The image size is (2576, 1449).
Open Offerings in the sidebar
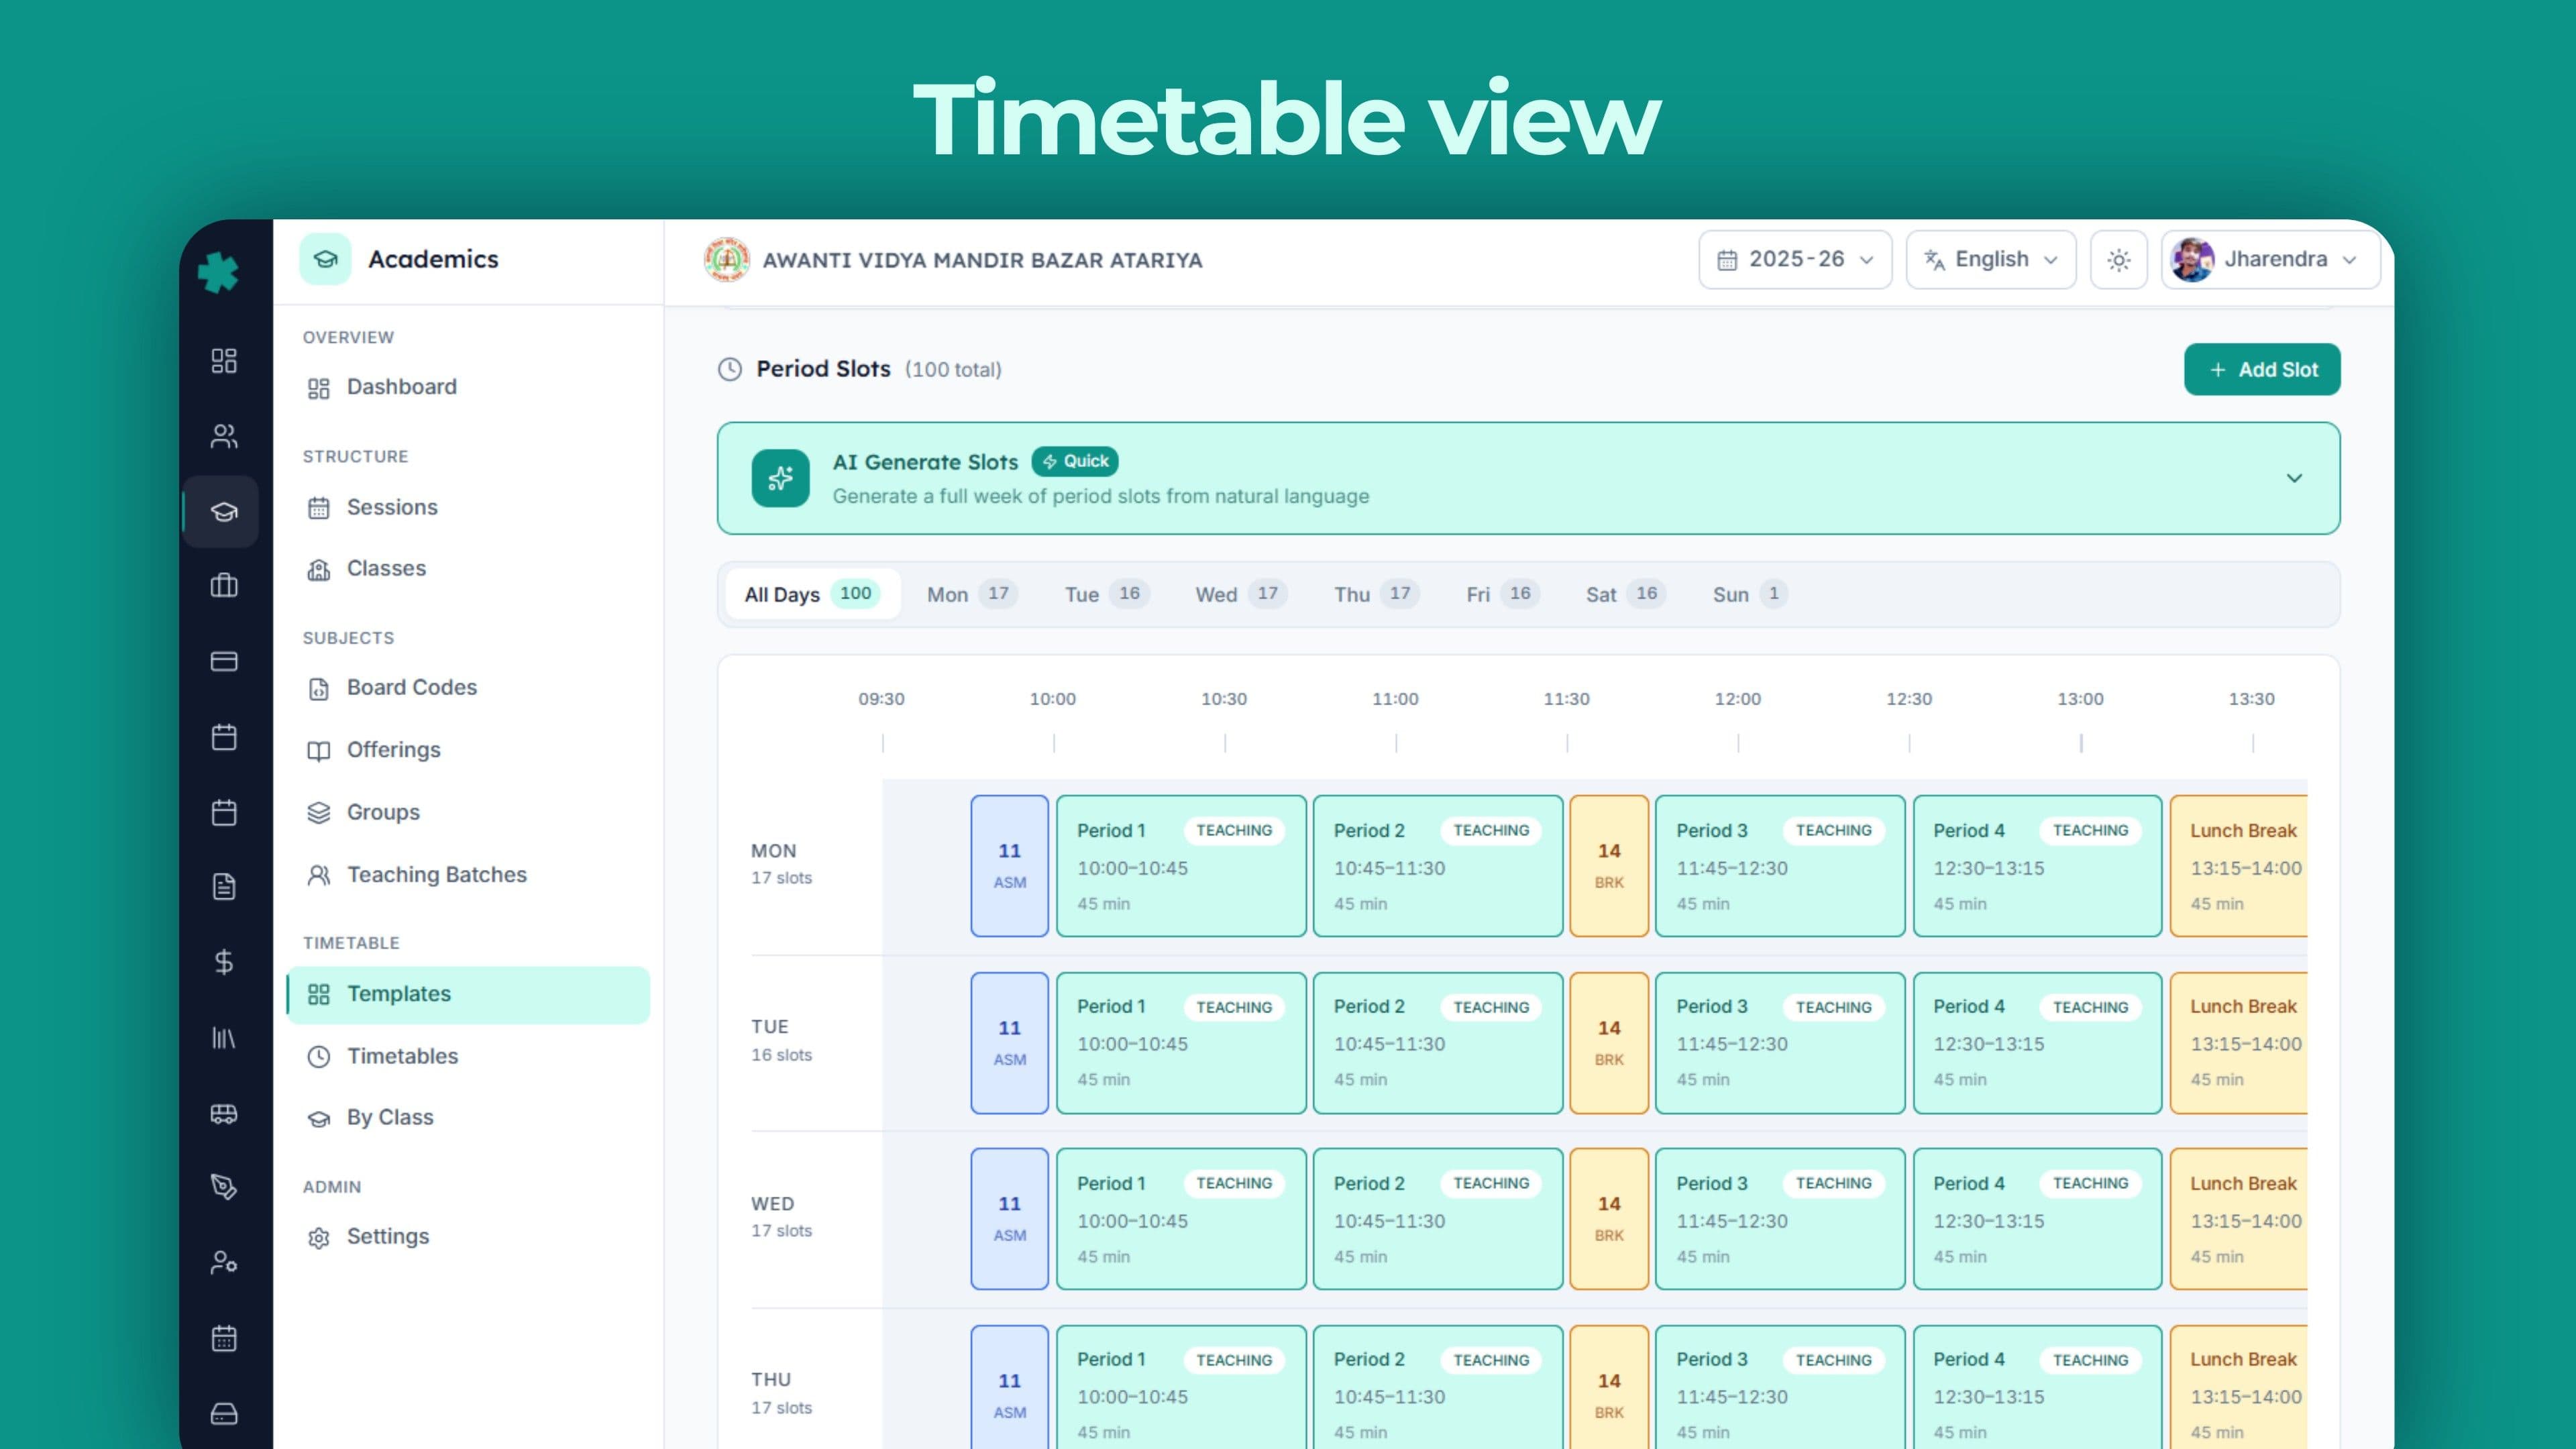click(468, 750)
